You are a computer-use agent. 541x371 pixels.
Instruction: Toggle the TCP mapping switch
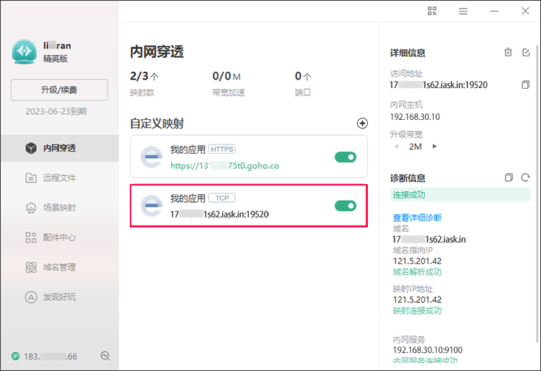[346, 206]
